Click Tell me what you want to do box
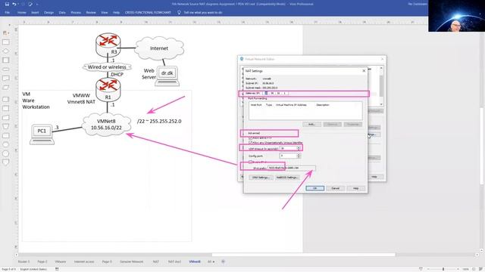Image resolution: width=485 pixels, height=272 pixels. click(x=203, y=13)
